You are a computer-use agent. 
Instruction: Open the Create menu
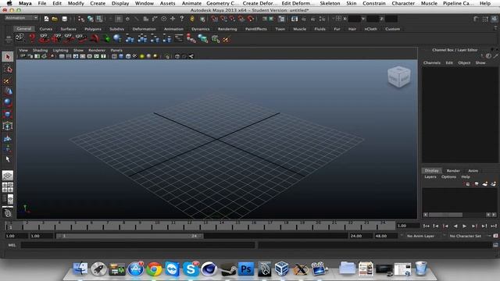(x=98, y=3)
